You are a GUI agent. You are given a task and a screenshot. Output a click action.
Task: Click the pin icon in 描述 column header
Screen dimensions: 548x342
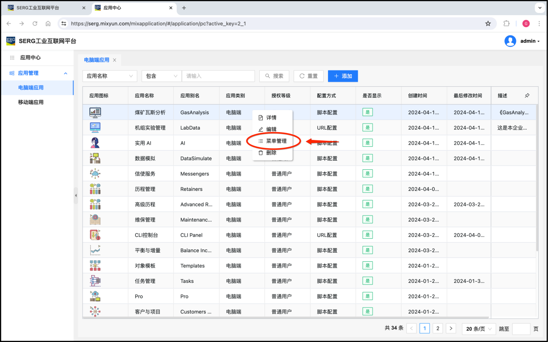pos(527,95)
